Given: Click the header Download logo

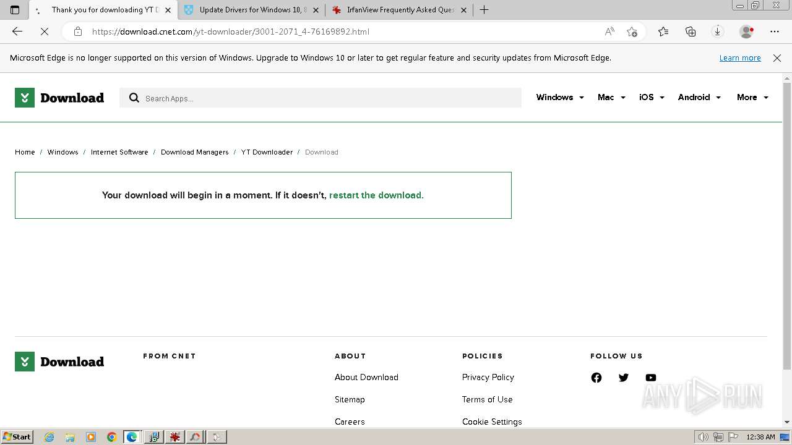Looking at the screenshot, I should coord(59,98).
